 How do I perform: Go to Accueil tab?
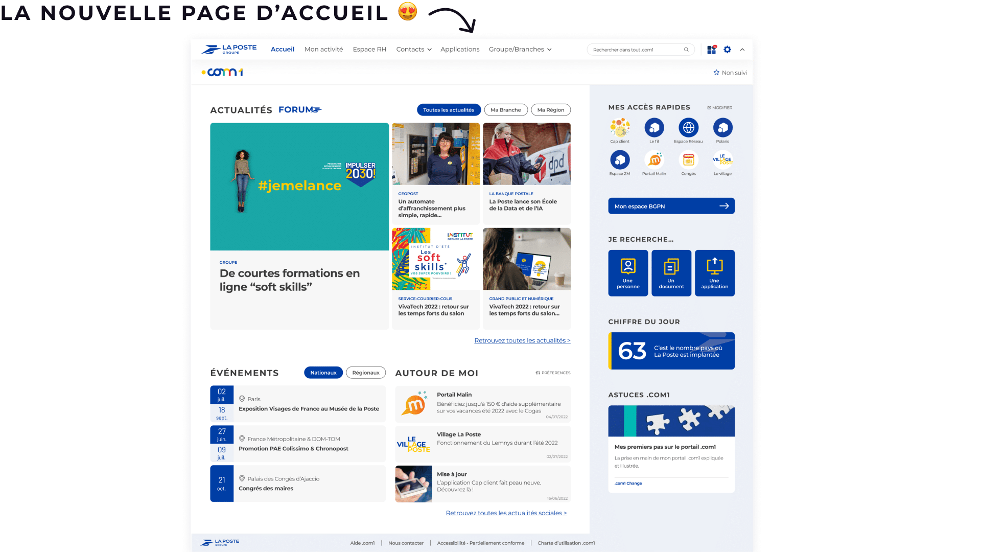[283, 50]
